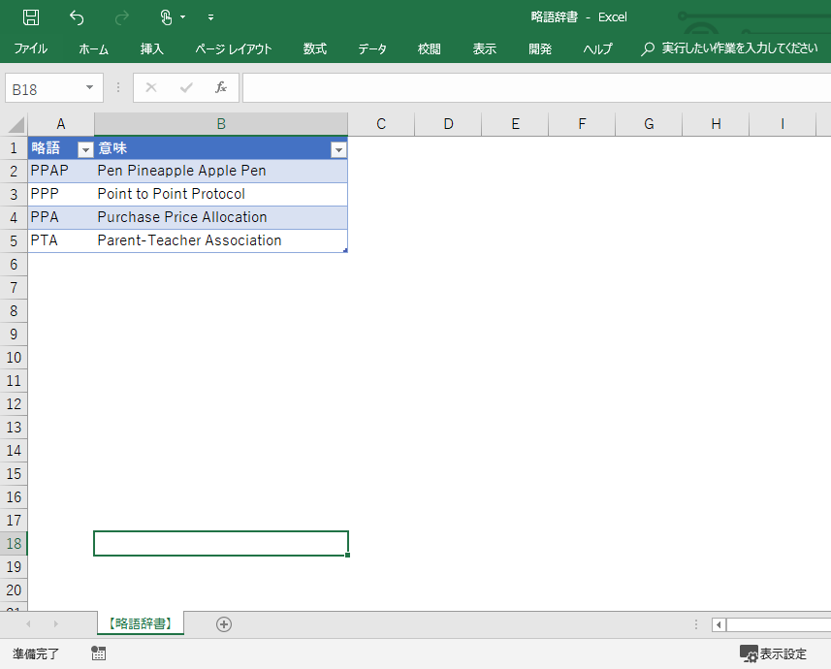
Task: Select row 18 header
Action: [14, 543]
